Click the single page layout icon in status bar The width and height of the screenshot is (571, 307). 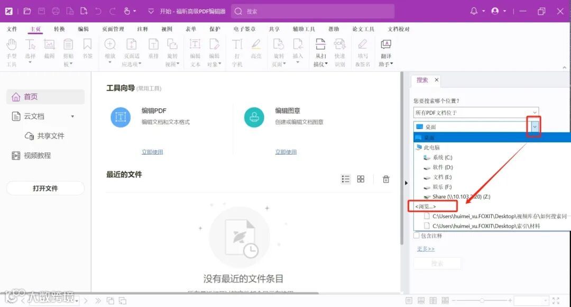409,301
